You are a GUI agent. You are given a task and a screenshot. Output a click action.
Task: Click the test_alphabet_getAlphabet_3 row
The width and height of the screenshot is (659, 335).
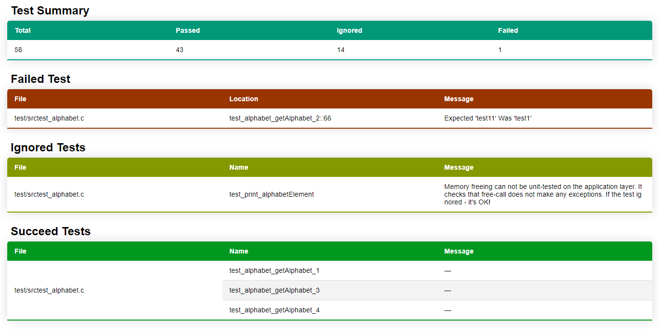click(437, 290)
